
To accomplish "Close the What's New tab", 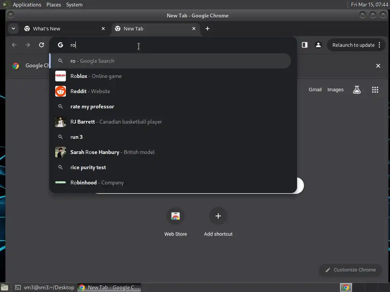I will click(x=103, y=29).
